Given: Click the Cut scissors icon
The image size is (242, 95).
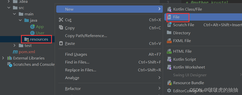Looking at the screenshot, I should pos(61,20).
